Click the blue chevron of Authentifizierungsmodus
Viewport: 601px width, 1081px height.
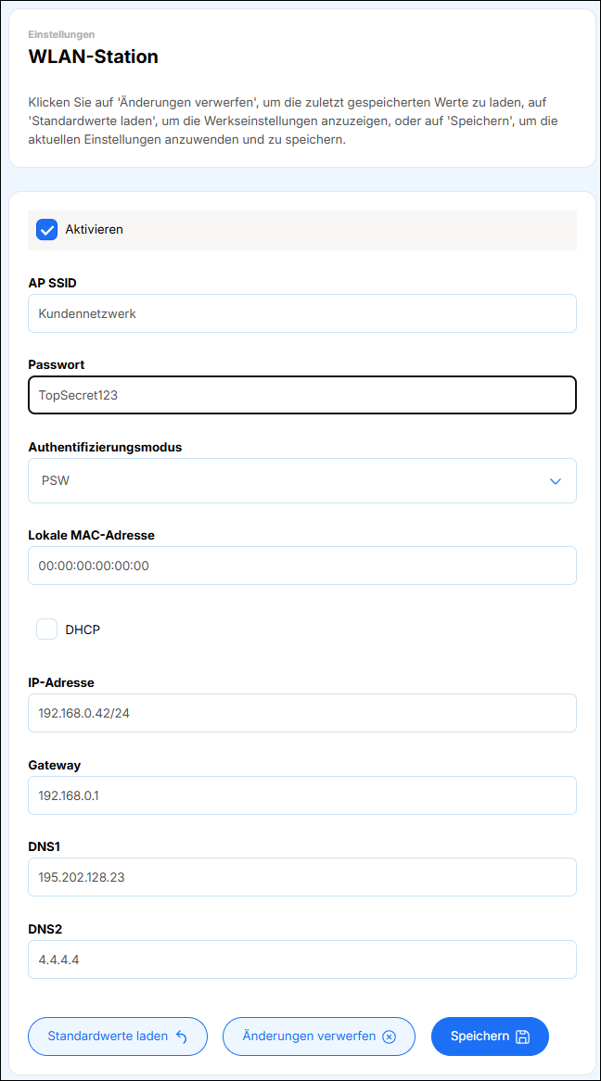coord(556,481)
